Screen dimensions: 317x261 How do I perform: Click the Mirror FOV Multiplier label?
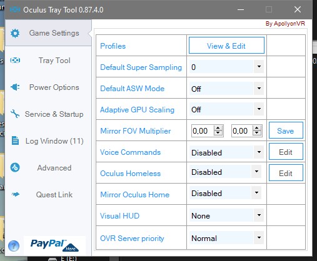click(x=136, y=131)
